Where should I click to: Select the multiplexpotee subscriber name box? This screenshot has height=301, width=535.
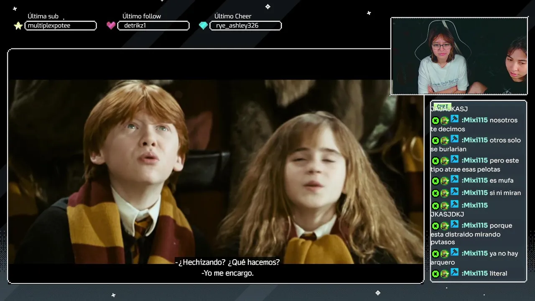tap(61, 26)
